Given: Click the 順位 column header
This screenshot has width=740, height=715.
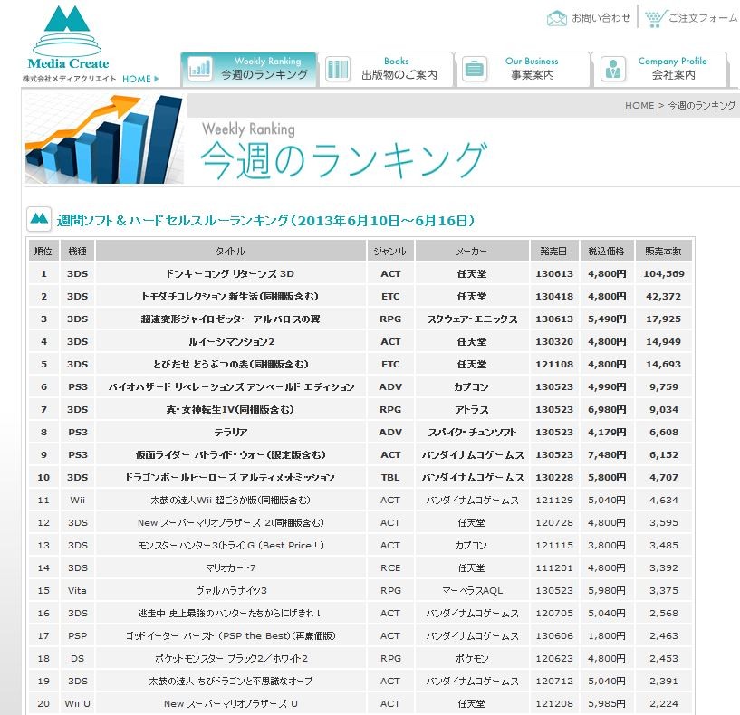Looking at the screenshot, I should click(x=43, y=251).
